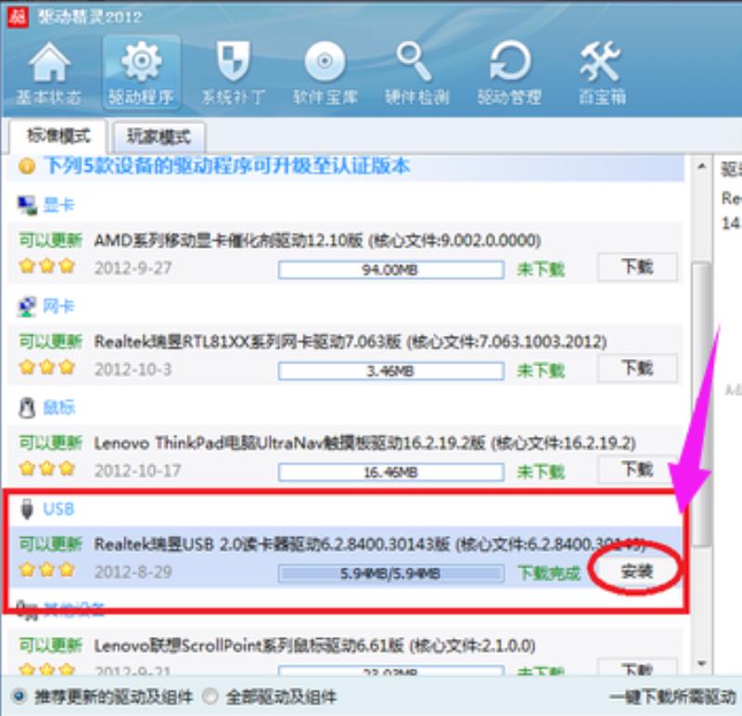The height and width of the screenshot is (716, 742).
Task: Click the 94.00MB progress bar
Action: (x=390, y=270)
